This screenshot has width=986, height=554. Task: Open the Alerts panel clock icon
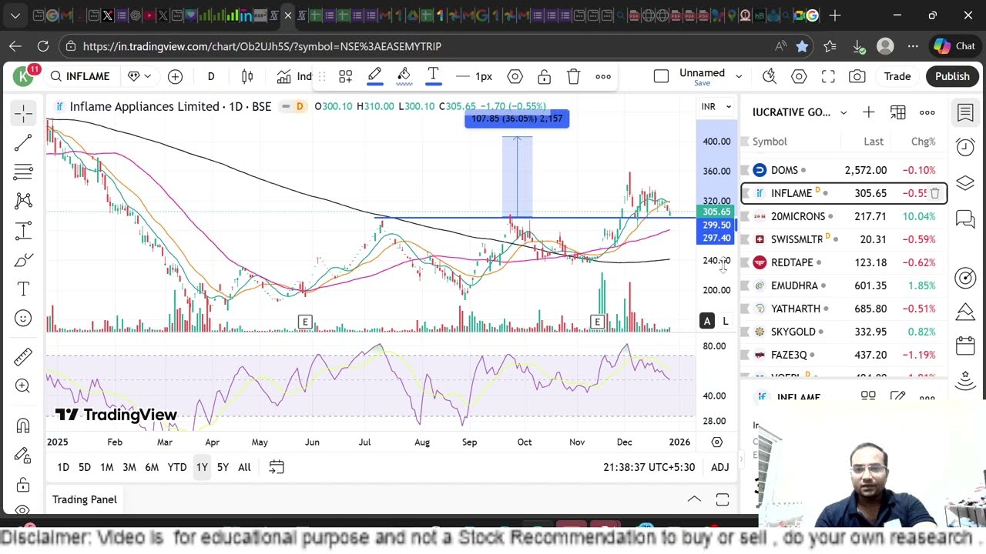click(965, 146)
